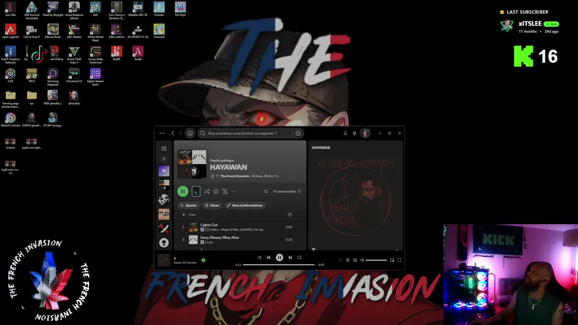
Task: Sort tracks by duration clock column
Action: pyautogui.click(x=290, y=215)
